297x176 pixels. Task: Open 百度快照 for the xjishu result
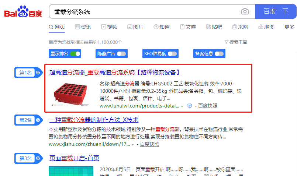coord(149,144)
